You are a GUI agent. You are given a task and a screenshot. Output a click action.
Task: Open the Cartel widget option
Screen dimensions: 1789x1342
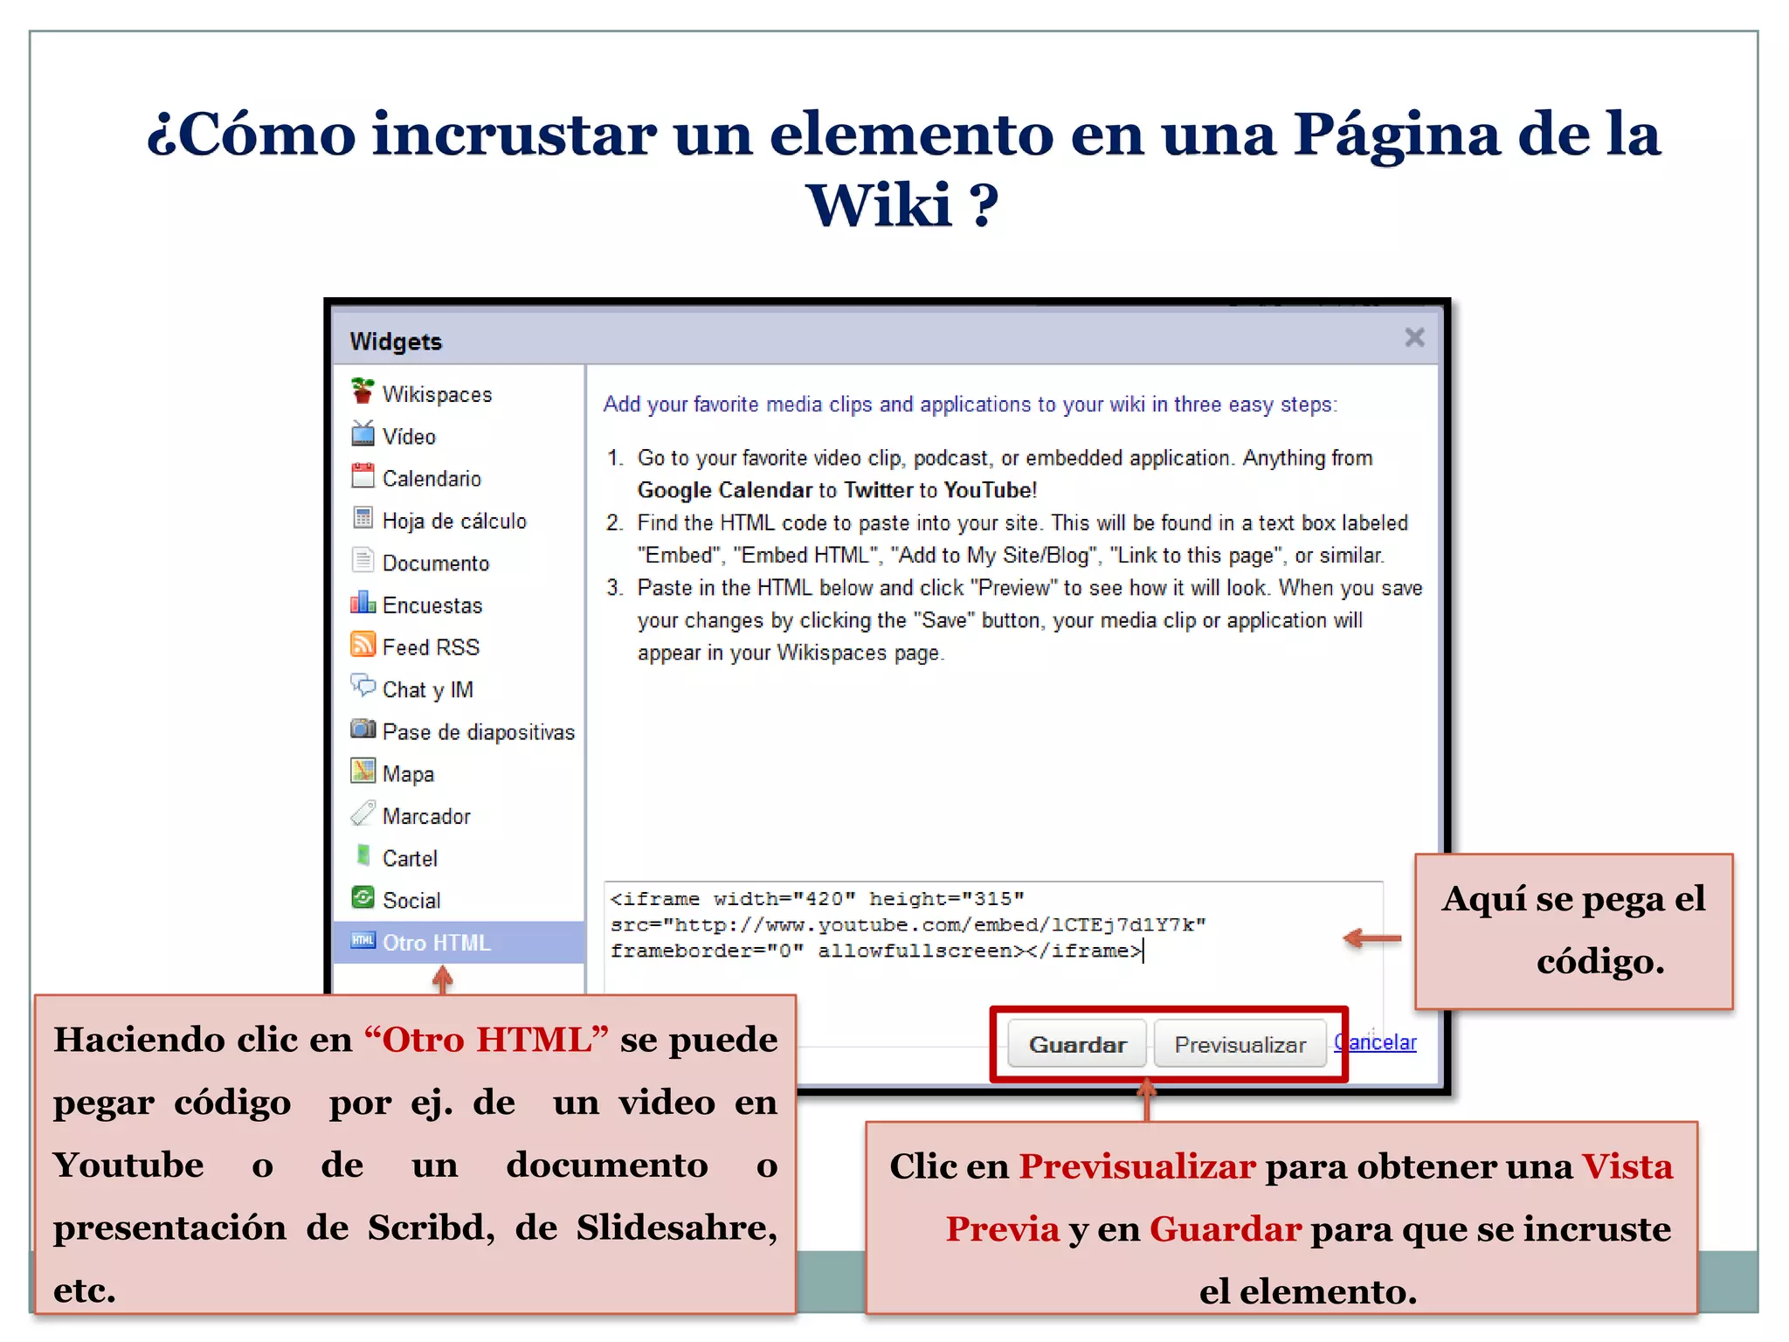tap(410, 859)
